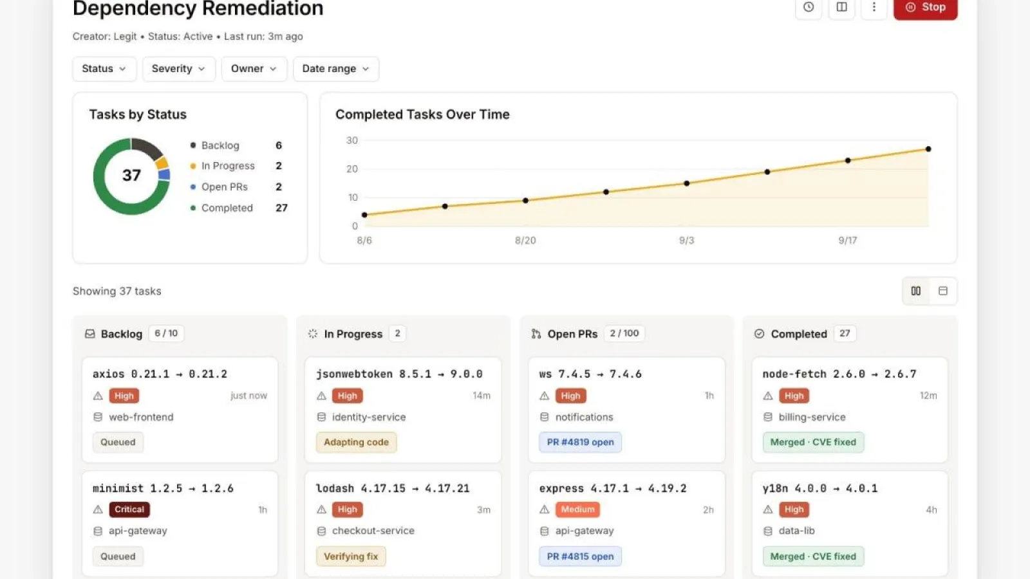Switch to list view layout

click(943, 291)
